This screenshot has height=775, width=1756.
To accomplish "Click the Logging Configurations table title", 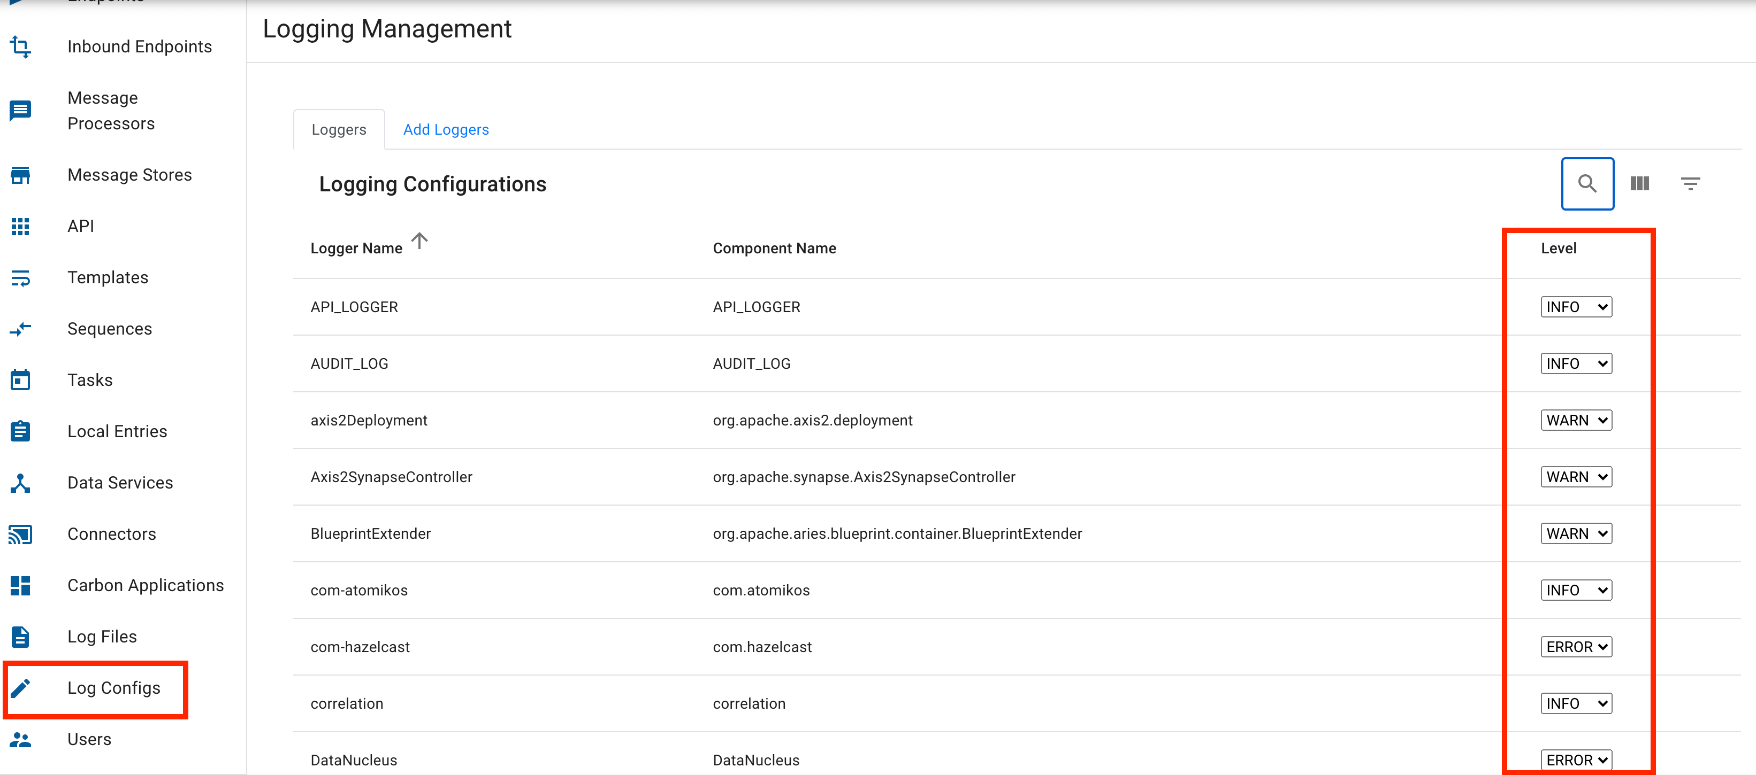I will (x=433, y=184).
